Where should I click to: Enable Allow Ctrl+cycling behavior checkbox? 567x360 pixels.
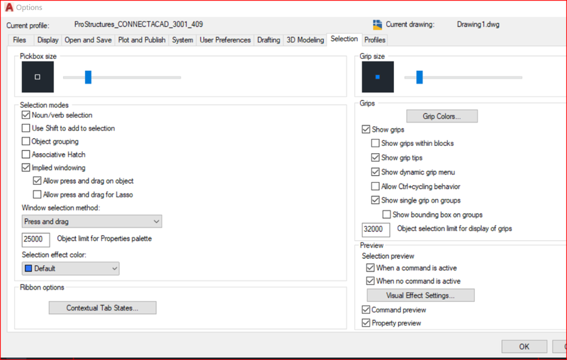tap(376, 186)
